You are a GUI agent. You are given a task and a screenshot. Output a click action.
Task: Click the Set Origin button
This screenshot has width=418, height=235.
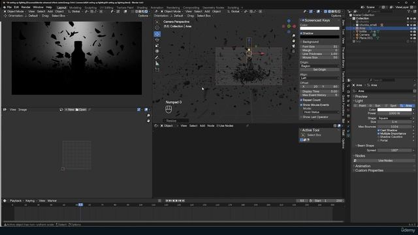pyautogui.click(x=319, y=70)
